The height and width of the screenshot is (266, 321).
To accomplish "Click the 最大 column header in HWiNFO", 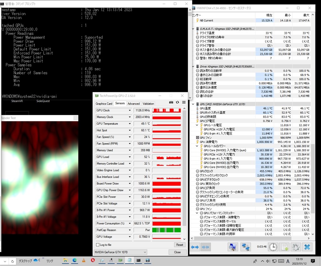I will 301,15.
